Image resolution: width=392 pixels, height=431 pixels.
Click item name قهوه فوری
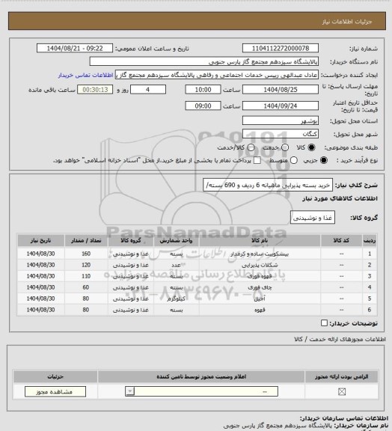pos(260,276)
